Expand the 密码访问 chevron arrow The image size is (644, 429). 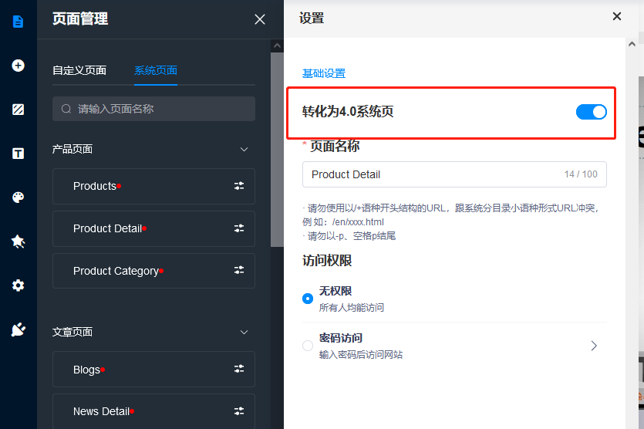pos(594,346)
